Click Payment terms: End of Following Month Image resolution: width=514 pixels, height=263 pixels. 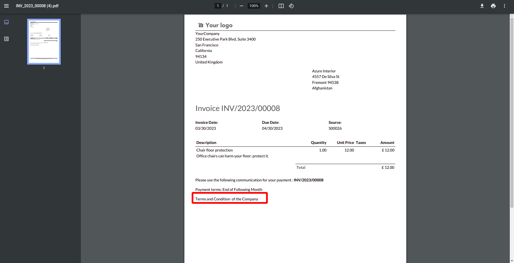[229, 189]
